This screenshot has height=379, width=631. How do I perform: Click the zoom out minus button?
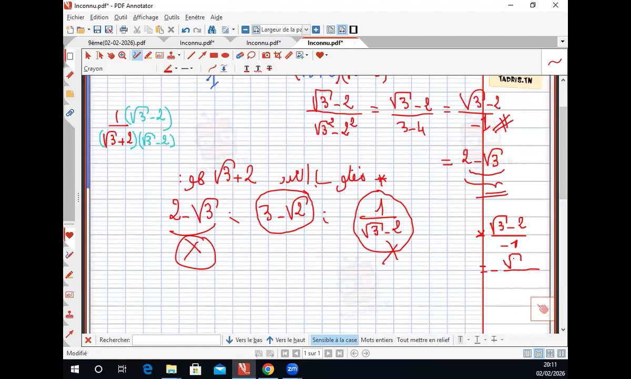tap(245, 30)
